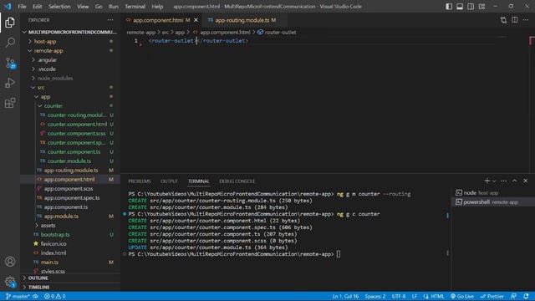Select the powershell remote-app terminal

click(x=493, y=202)
